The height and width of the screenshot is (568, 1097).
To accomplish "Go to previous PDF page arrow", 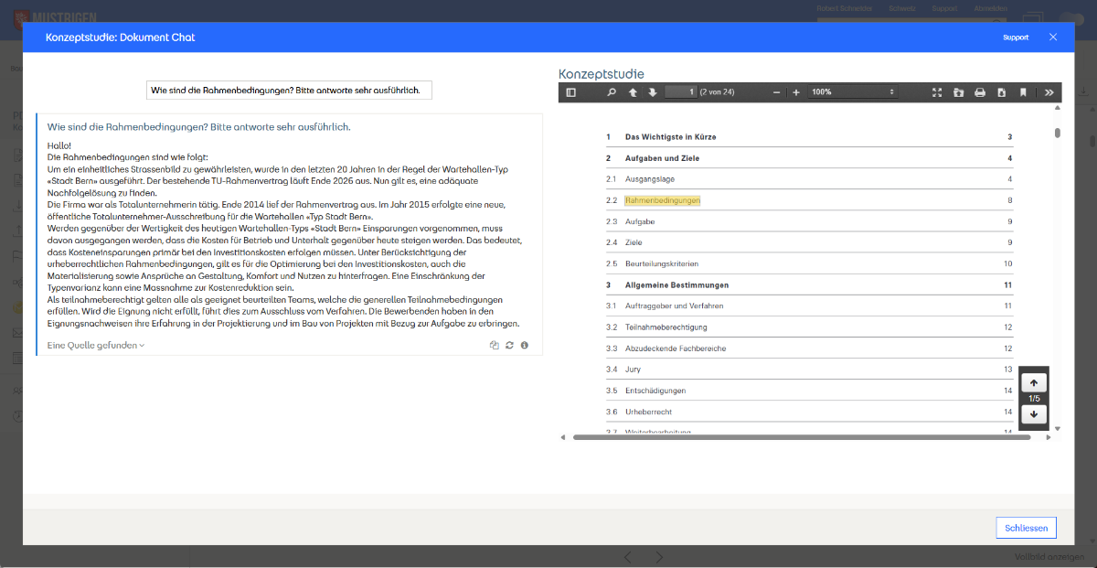I will [x=633, y=92].
